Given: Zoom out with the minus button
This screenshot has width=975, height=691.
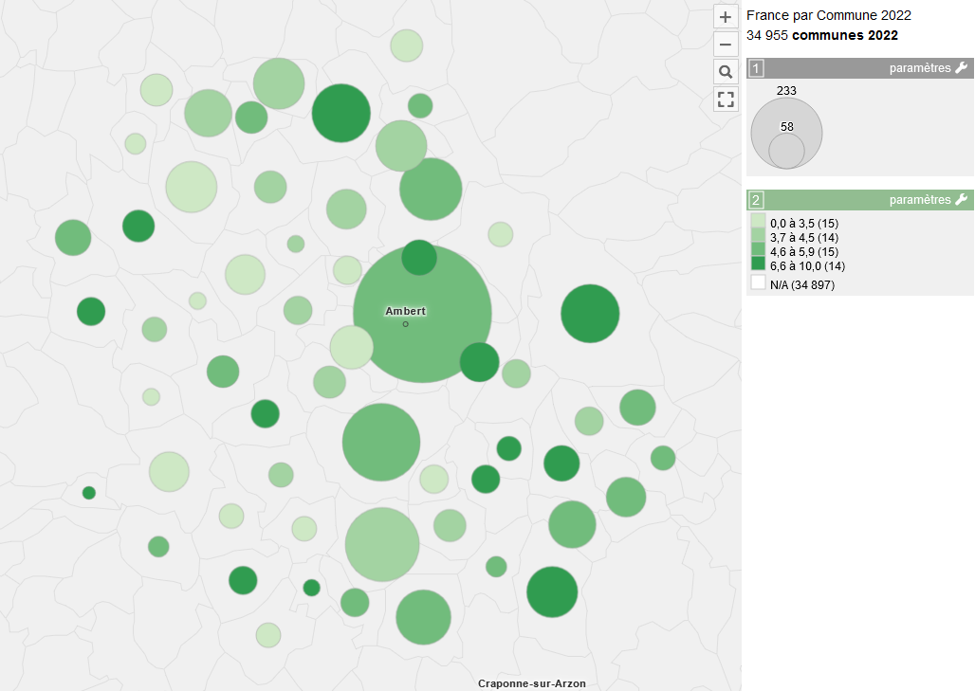Looking at the screenshot, I should click(x=726, y=45).
